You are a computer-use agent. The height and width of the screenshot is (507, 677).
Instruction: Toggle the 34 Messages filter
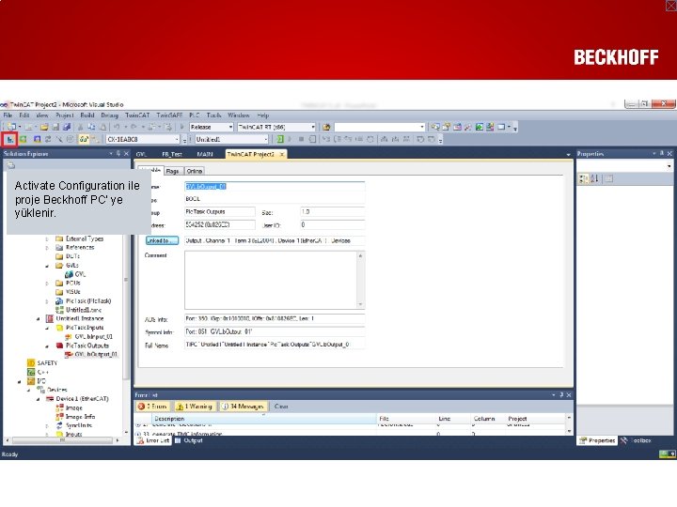[x=243, y=407]
